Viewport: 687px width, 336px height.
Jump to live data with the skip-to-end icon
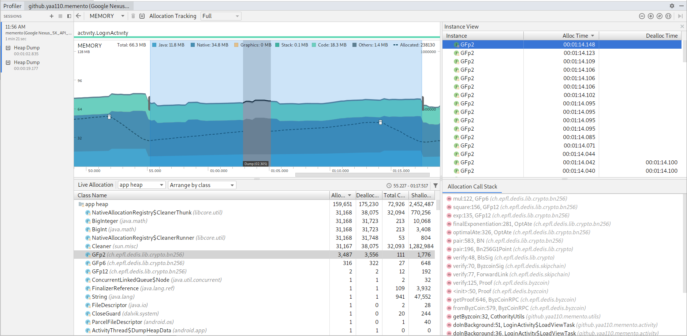pyautogui.click(x=680, y=16)
